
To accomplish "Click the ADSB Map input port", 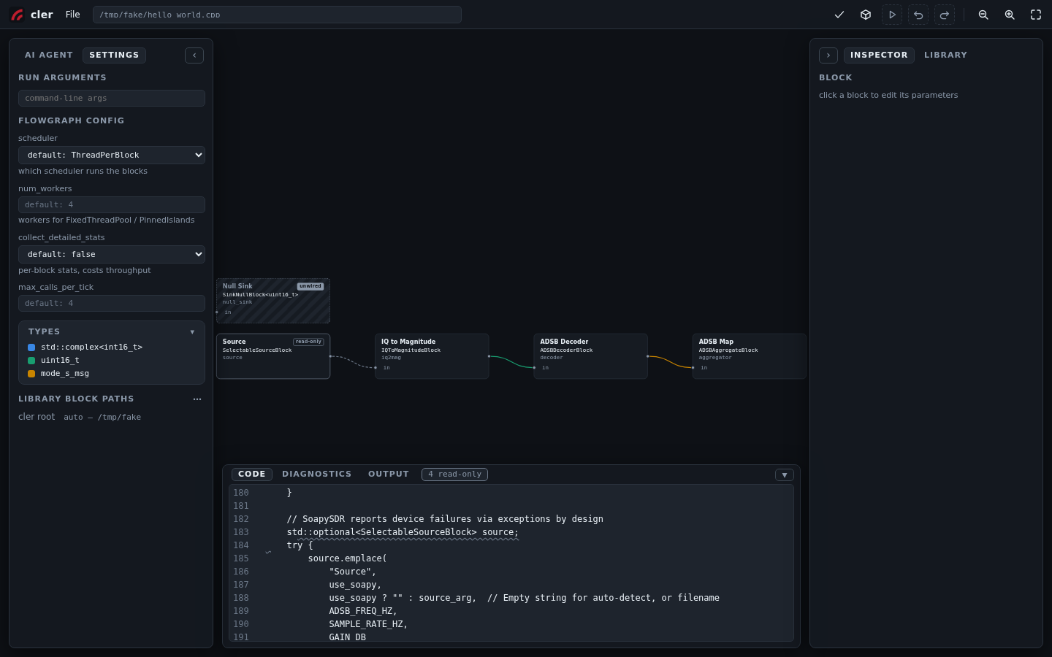I will [693, 368].
